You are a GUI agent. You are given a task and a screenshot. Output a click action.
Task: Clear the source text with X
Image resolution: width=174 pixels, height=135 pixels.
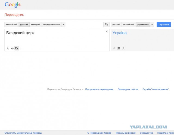107,31
